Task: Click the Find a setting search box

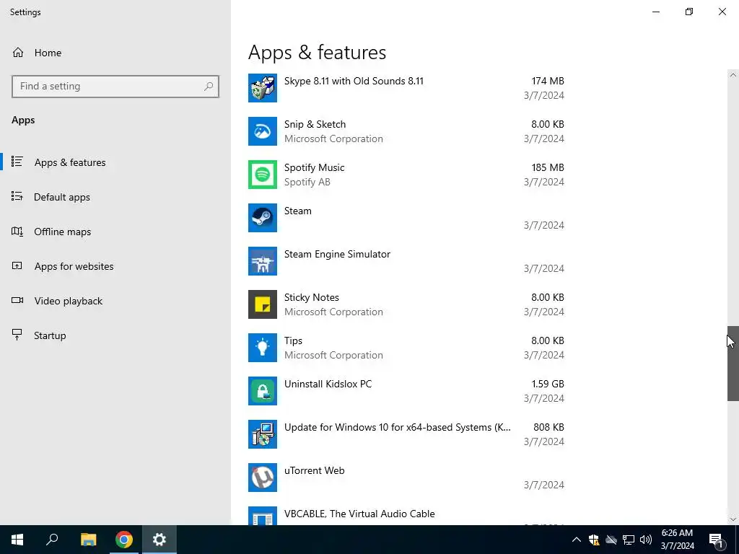Action: click(115, 87)
